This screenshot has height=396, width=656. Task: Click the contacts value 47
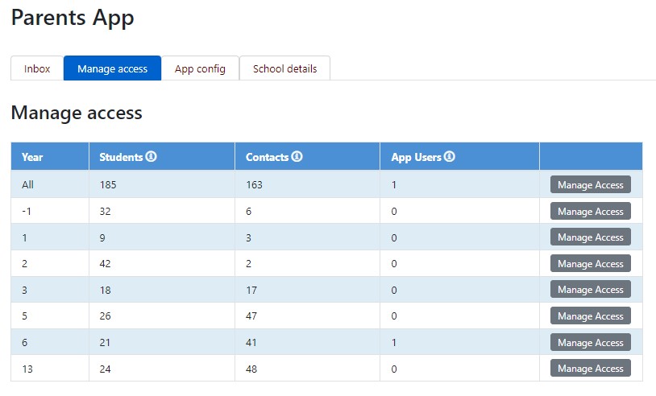251,316
